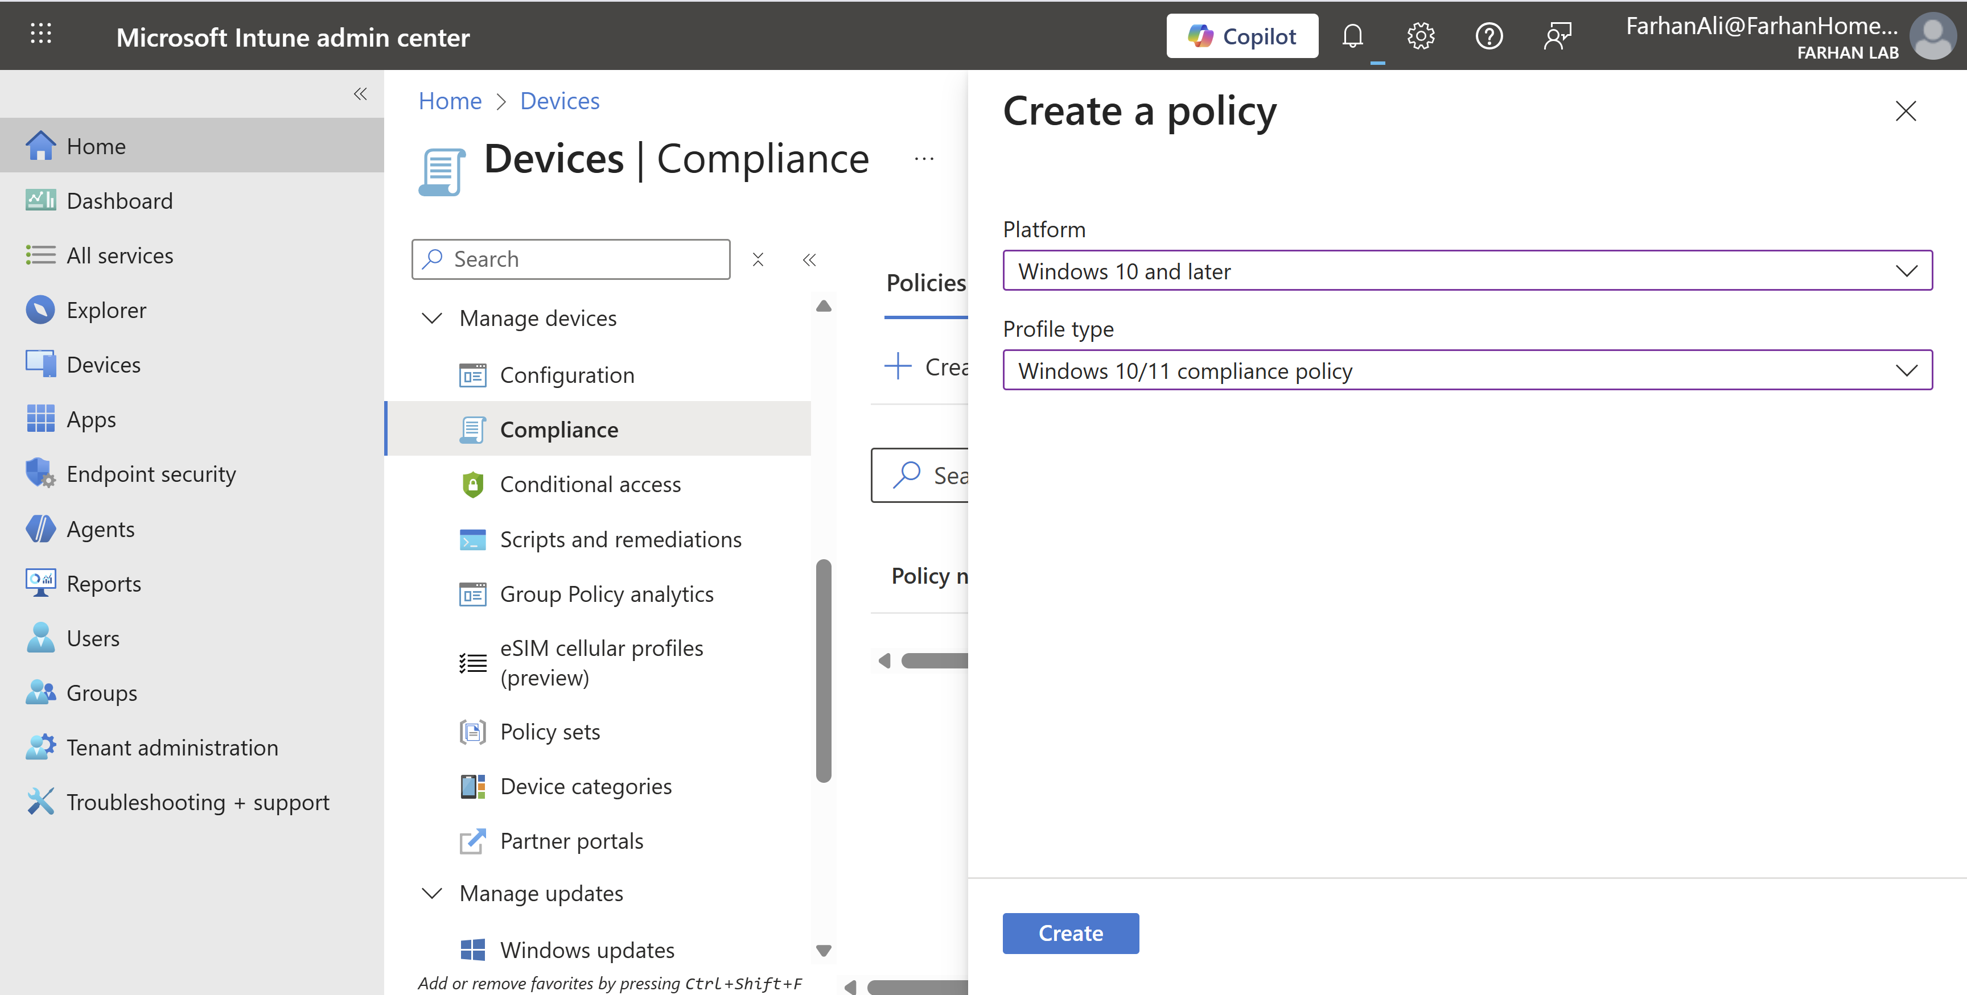The image size is (1967, 995).
Task: Click the Home breadcrumb link
Action: tap(450, 101)
